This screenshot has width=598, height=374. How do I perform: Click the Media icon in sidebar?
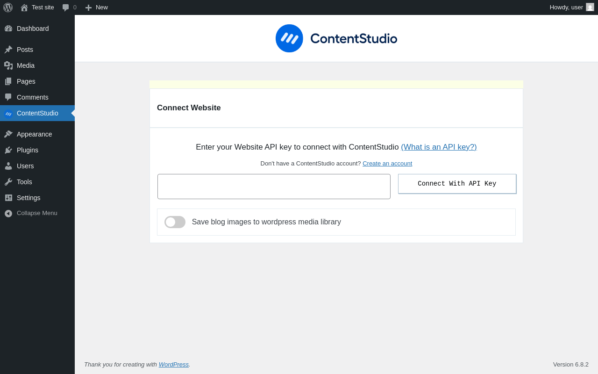point(8,65)
